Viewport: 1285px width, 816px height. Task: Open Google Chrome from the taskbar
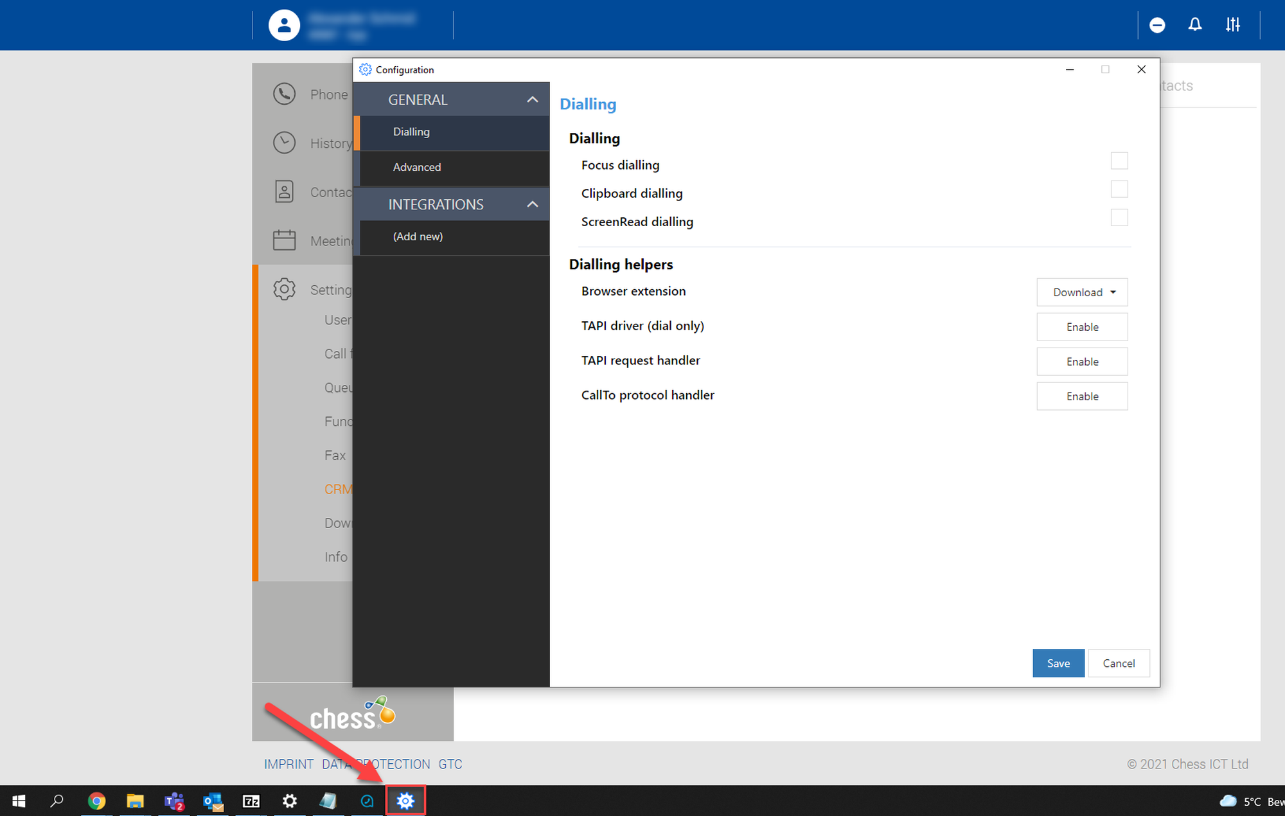tap(96, 801)
